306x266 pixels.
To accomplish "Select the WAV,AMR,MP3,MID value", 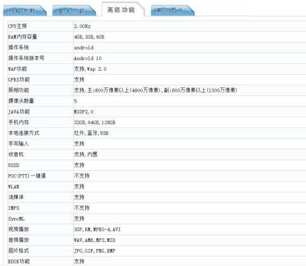I will coord(95,240).
